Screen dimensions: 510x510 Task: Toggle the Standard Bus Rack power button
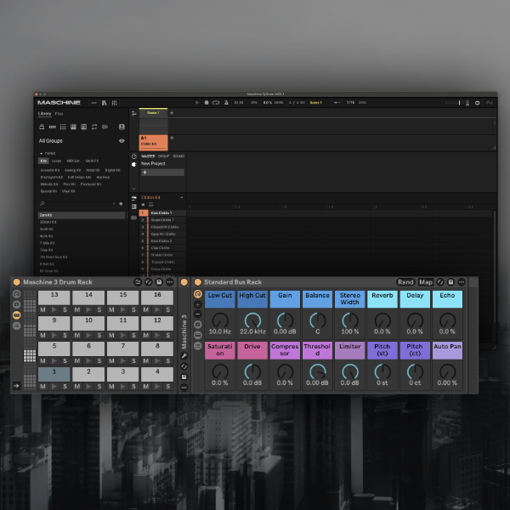point(198,282)
